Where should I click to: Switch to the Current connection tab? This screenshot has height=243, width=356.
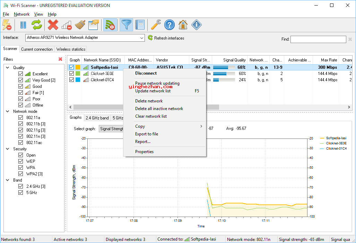tap(37, 49)
